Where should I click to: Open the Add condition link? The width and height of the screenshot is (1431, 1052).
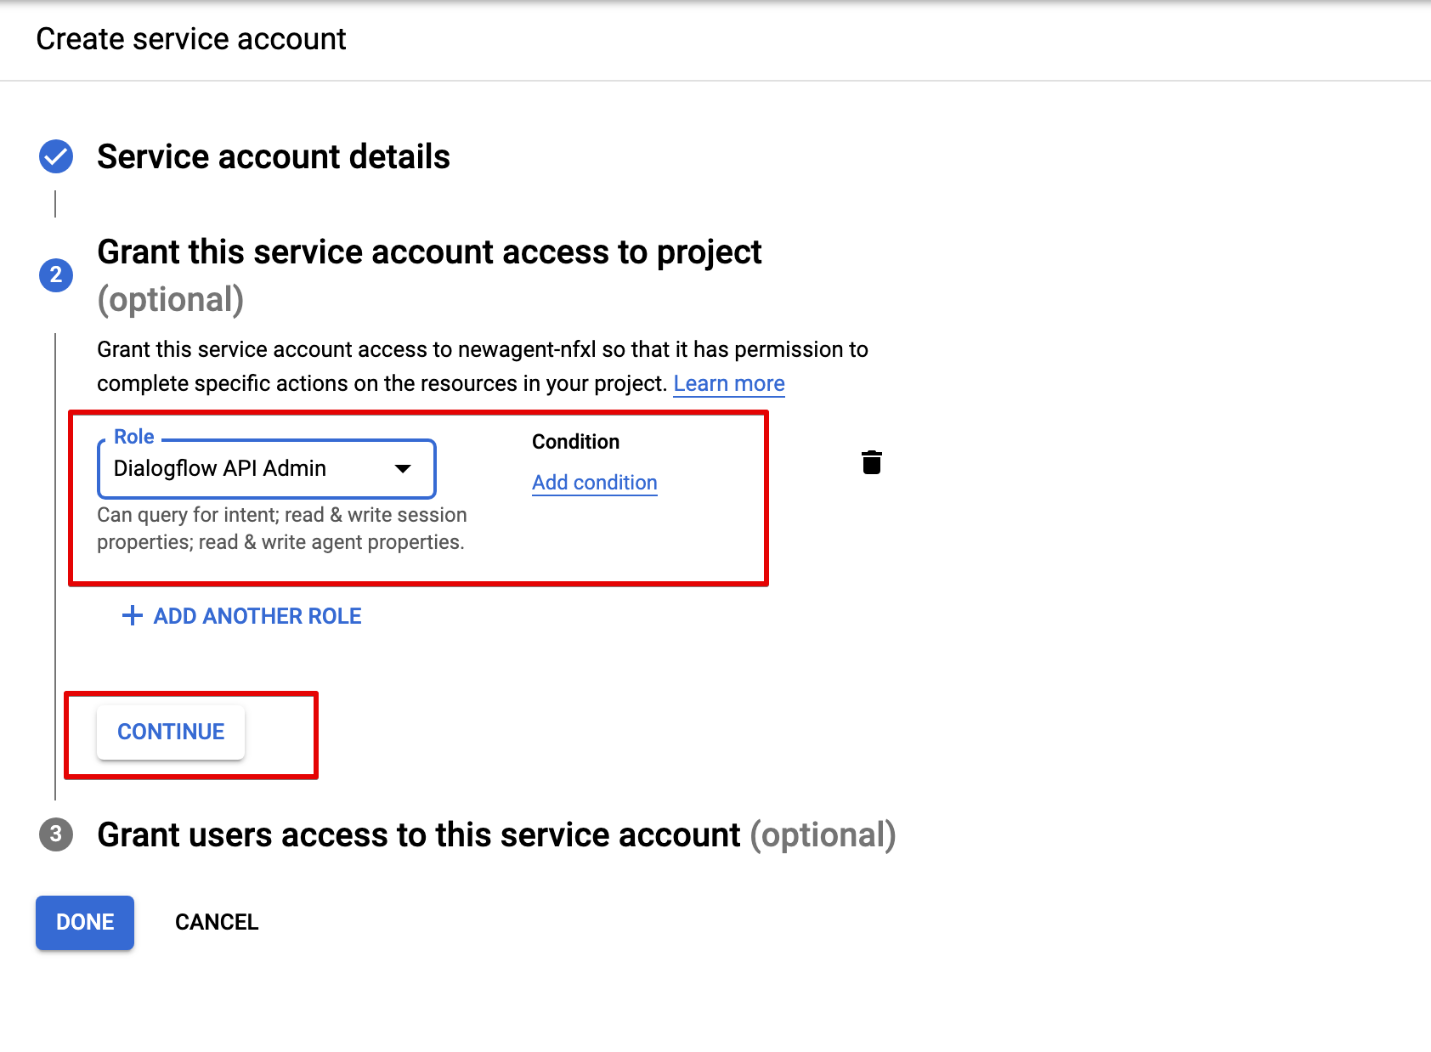point(594,482)
